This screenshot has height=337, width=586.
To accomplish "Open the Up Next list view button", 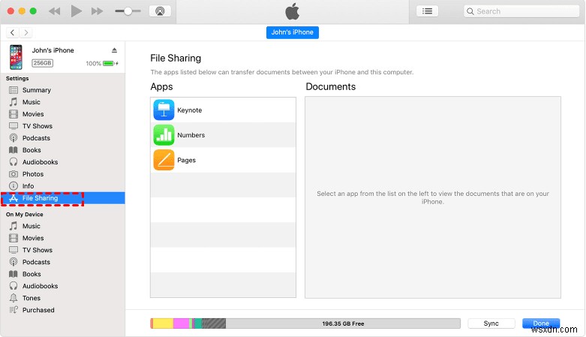I will pos(427,11).
